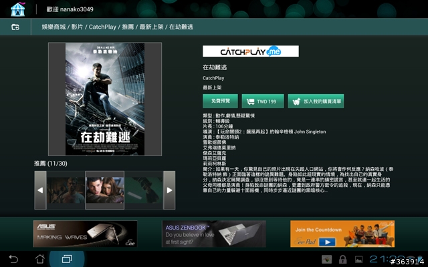Tap the movie poster image

point(105,99)
